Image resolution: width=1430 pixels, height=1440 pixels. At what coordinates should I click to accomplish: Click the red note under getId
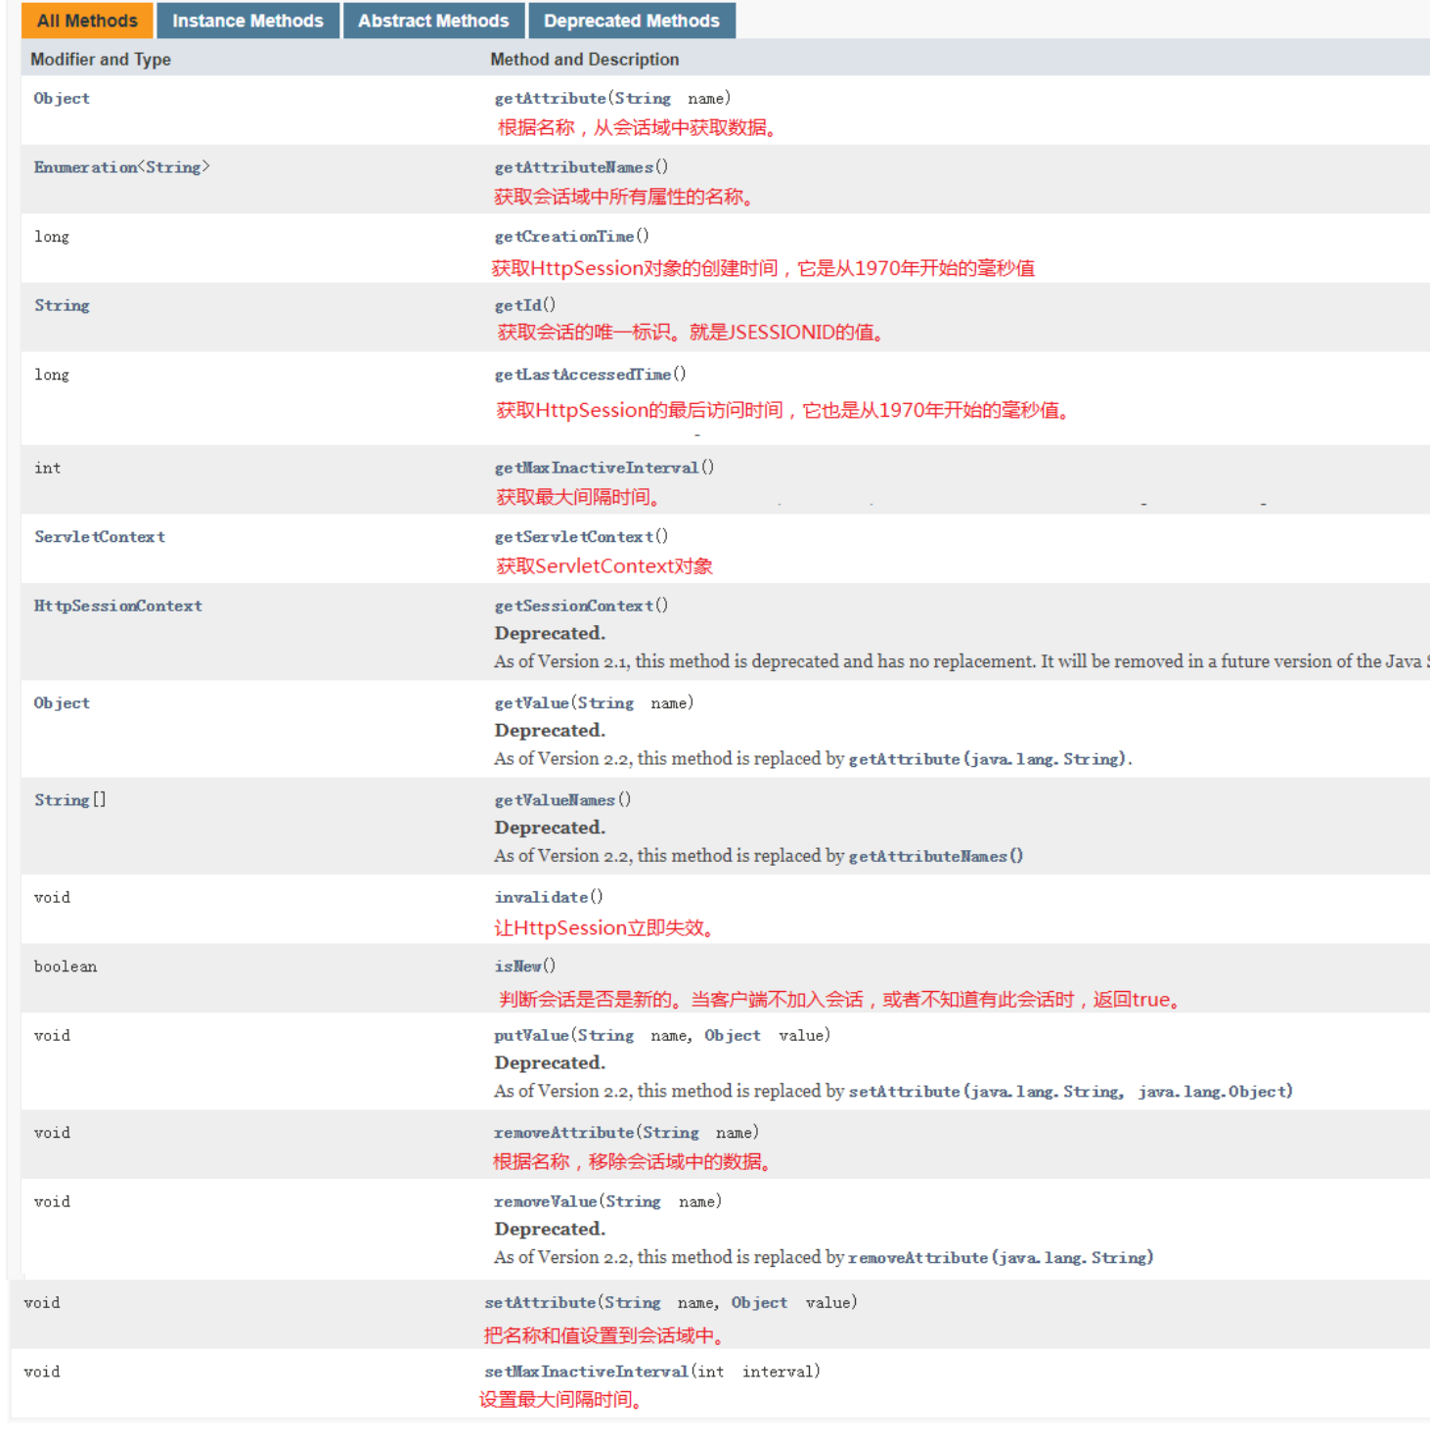tap(691, 333)
